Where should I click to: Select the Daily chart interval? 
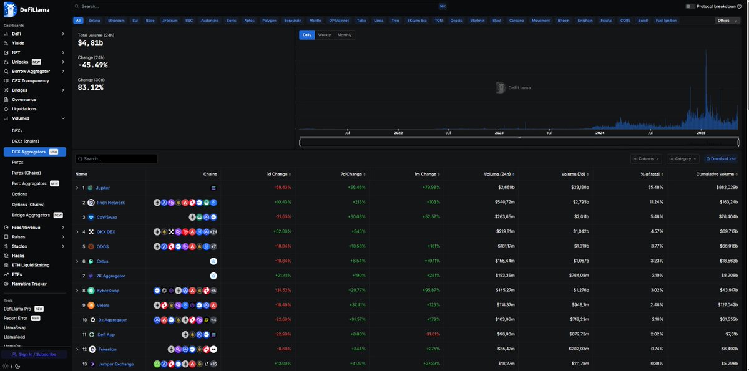[x=307, y=35]
